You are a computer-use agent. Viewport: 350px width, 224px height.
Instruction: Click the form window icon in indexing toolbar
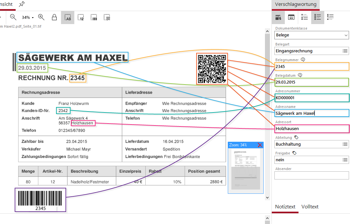point(291,18)
